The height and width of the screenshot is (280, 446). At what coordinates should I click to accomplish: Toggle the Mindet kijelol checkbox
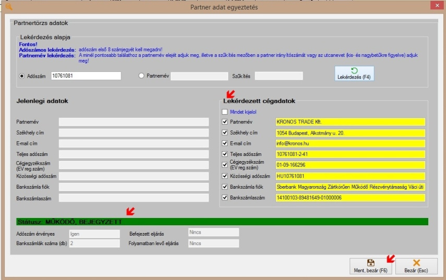pyautogui.click(x=225, y=112)
